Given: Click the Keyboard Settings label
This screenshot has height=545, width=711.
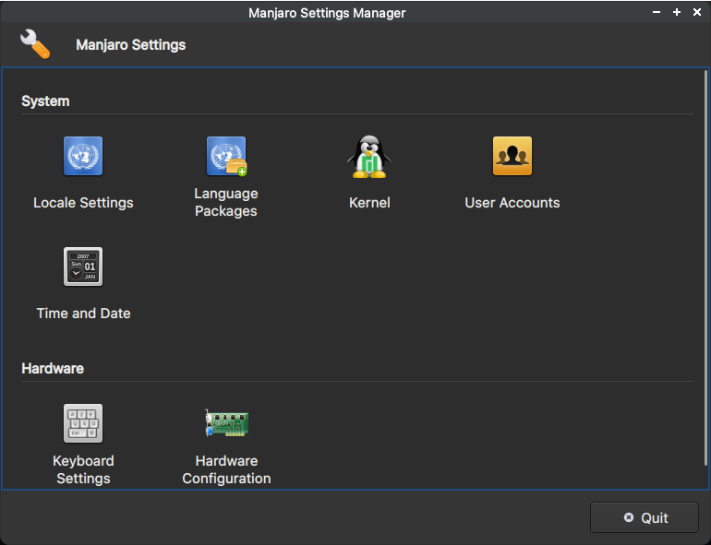Looking at the screenshot, I should pos(83,469).
